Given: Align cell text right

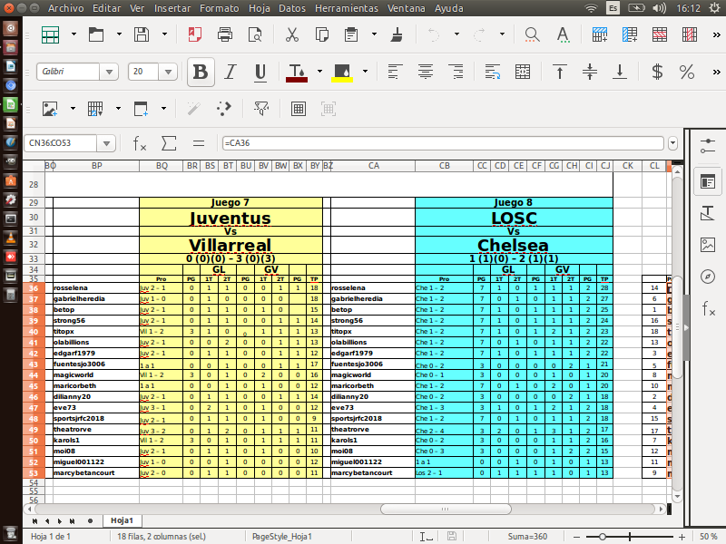Looking at the screenshot, I should point(456,72).
